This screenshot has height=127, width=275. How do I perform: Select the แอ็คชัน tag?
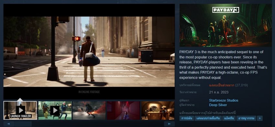(x=229, y=118)
